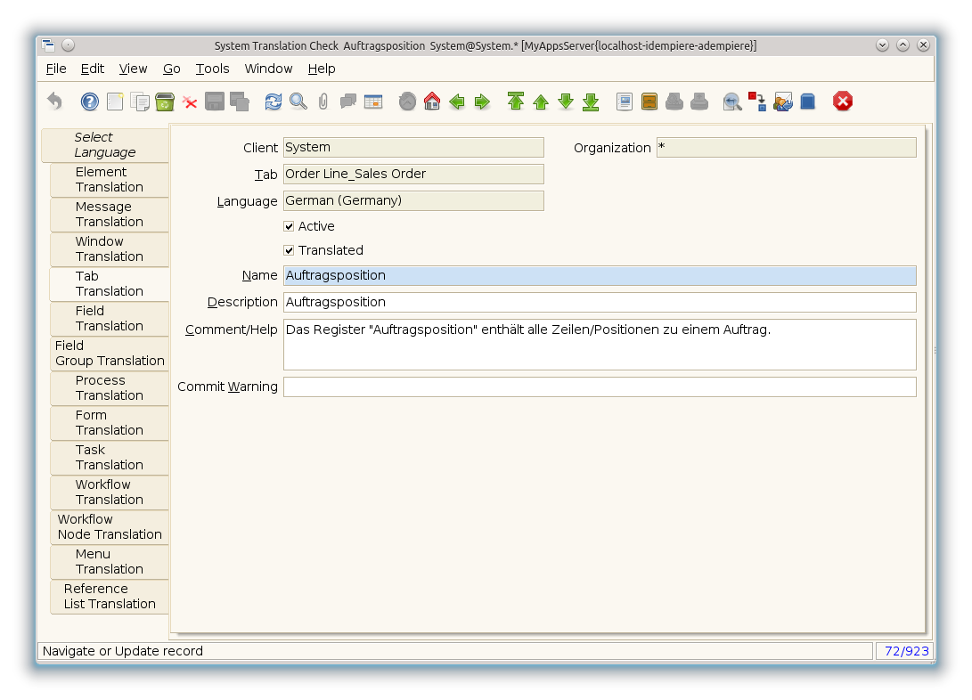The image size is (972, 700).
Task: Open the Tools menu
Action: click(x=212, y=69)
